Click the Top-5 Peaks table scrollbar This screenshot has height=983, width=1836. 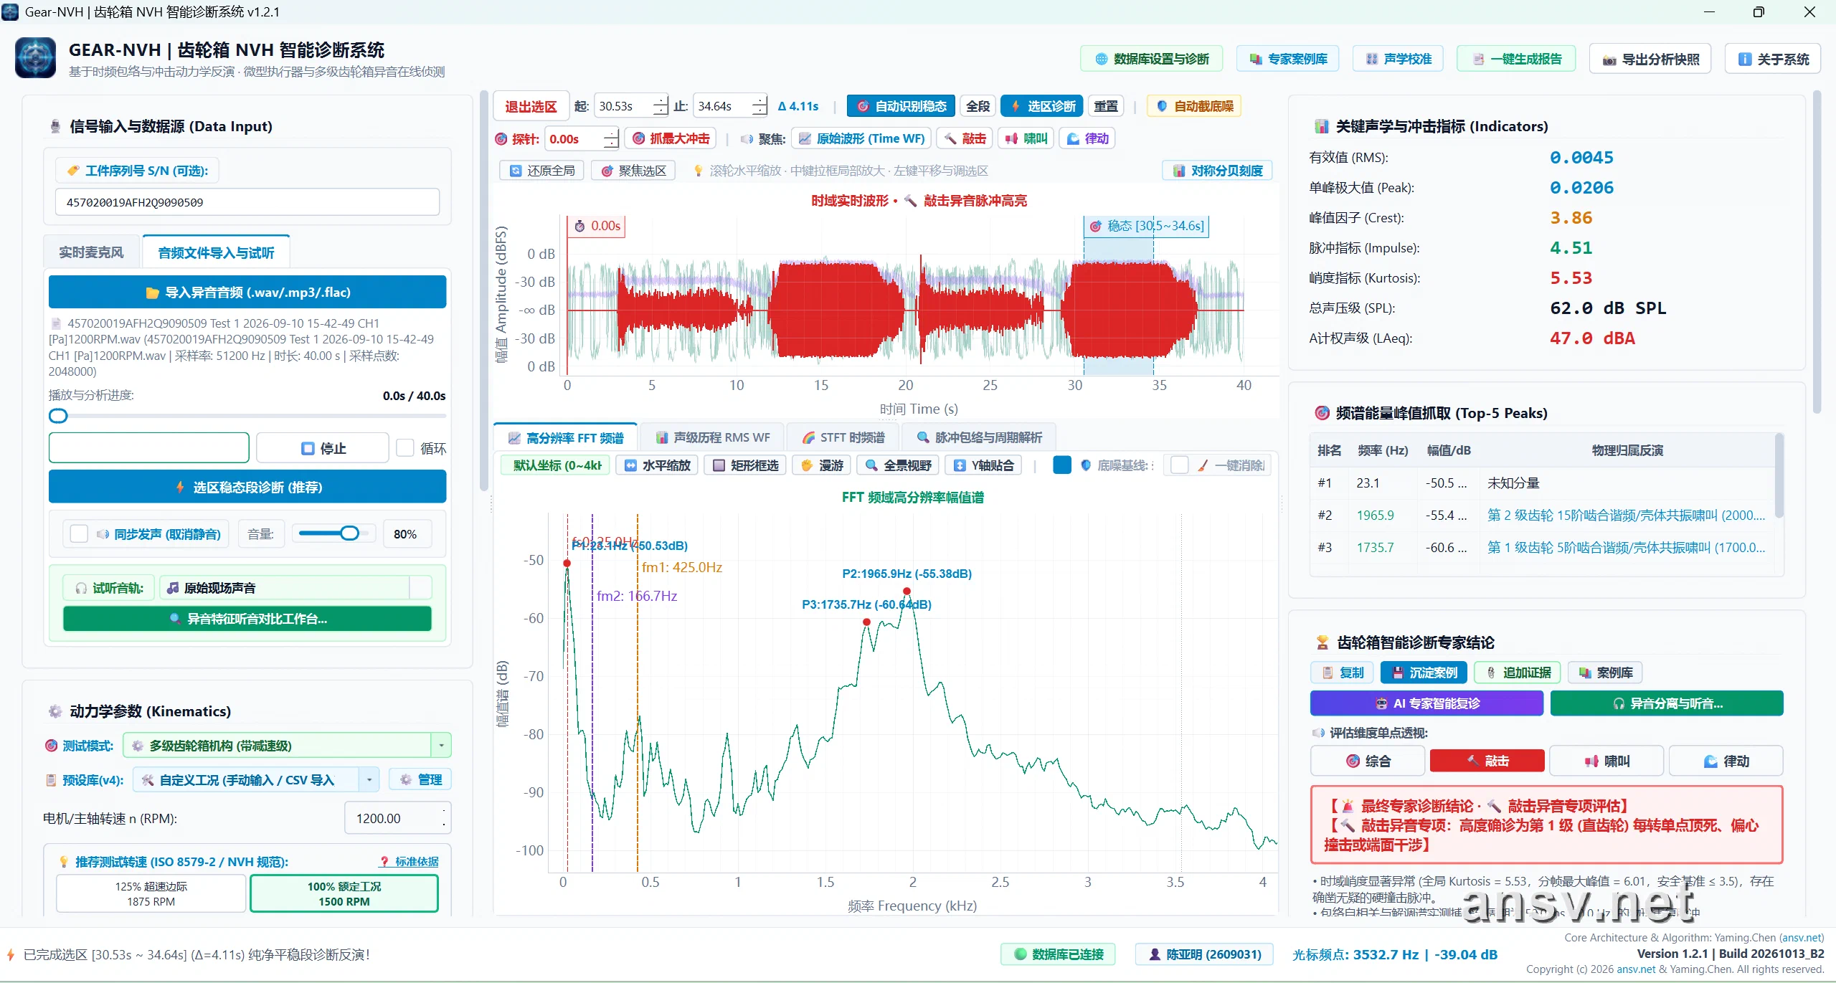click(x=1779, y=477)
